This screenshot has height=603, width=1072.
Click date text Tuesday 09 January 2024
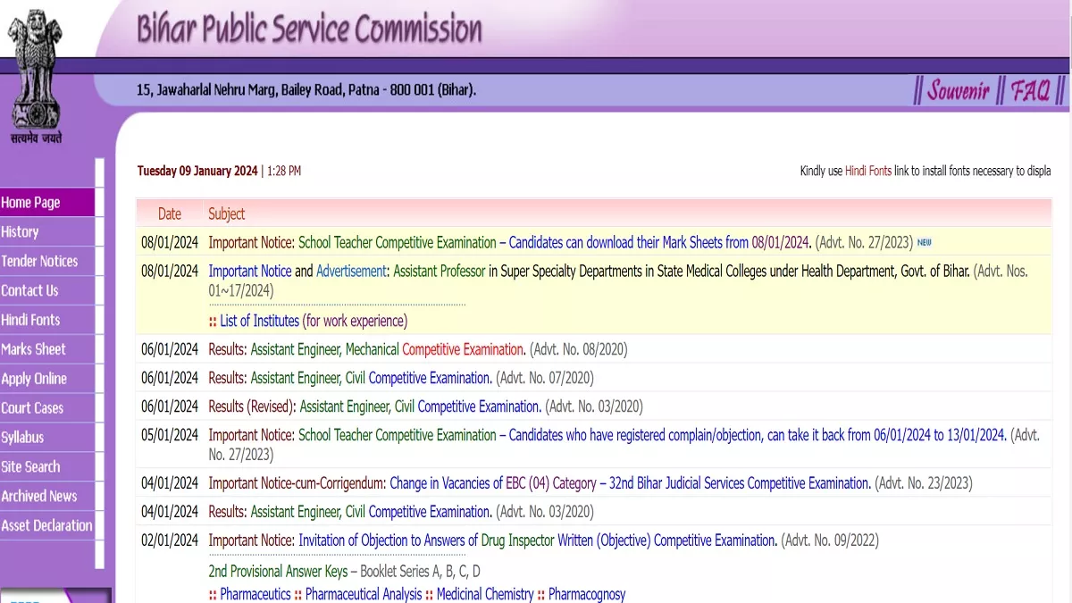click(197, 171)
